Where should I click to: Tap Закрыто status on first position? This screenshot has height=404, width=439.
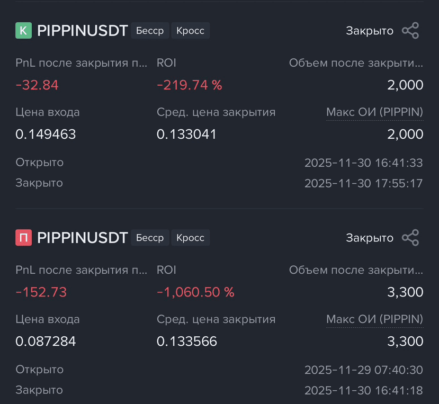click(x=370, y=31)
